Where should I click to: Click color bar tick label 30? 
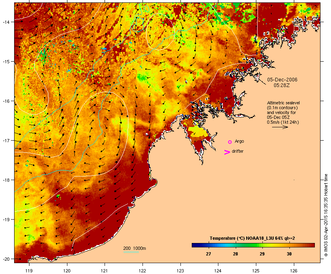[x=289, y=254]
